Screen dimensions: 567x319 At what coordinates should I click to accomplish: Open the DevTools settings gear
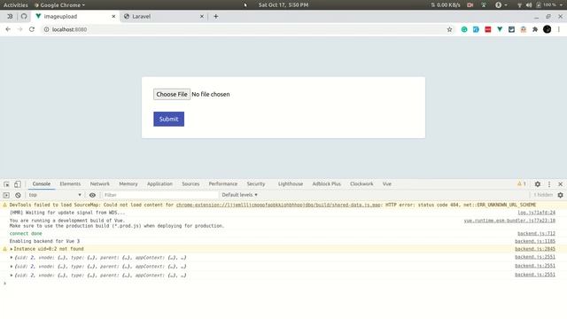(538, 184)
